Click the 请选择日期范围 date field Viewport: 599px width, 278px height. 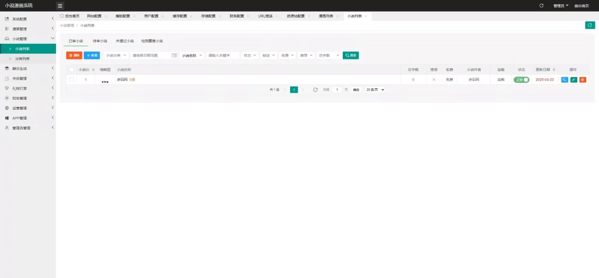click(154, 55)
